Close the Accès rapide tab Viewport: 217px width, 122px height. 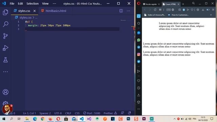159,4
